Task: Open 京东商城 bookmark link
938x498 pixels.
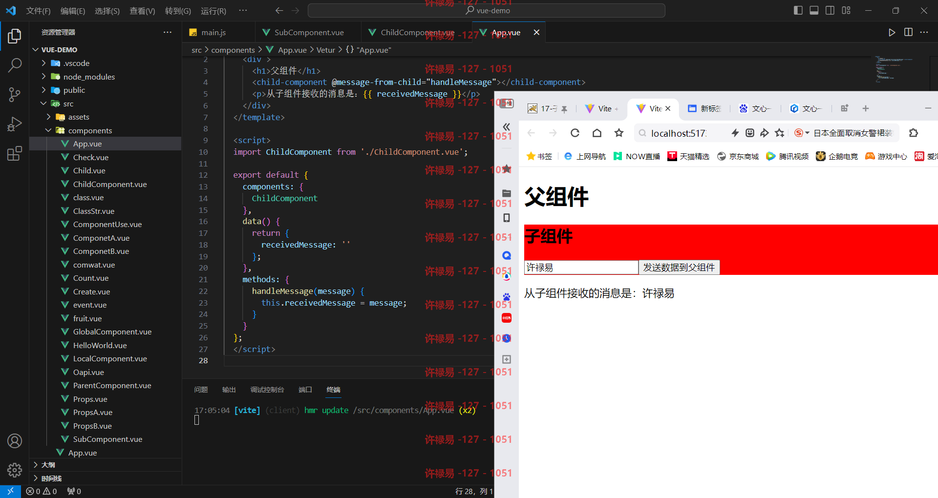Action: coord(738,156)
